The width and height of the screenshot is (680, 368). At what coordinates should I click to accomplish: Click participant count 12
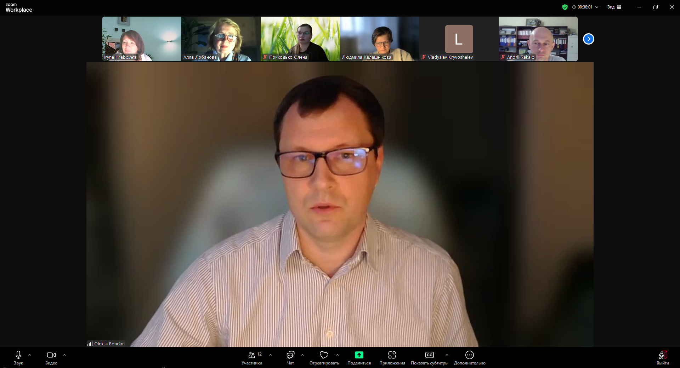click(x=260, y=354)
